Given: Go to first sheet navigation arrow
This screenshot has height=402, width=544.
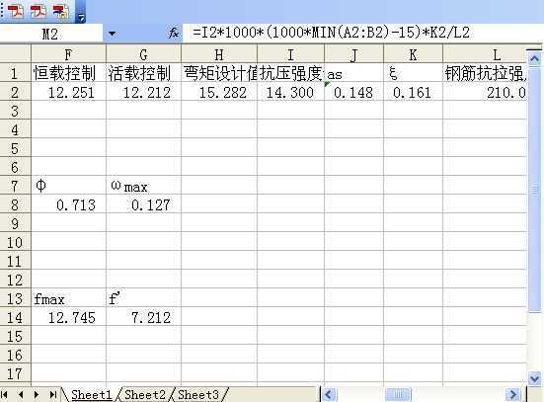Looking at the screenshot, I should (x=5, y=395).
